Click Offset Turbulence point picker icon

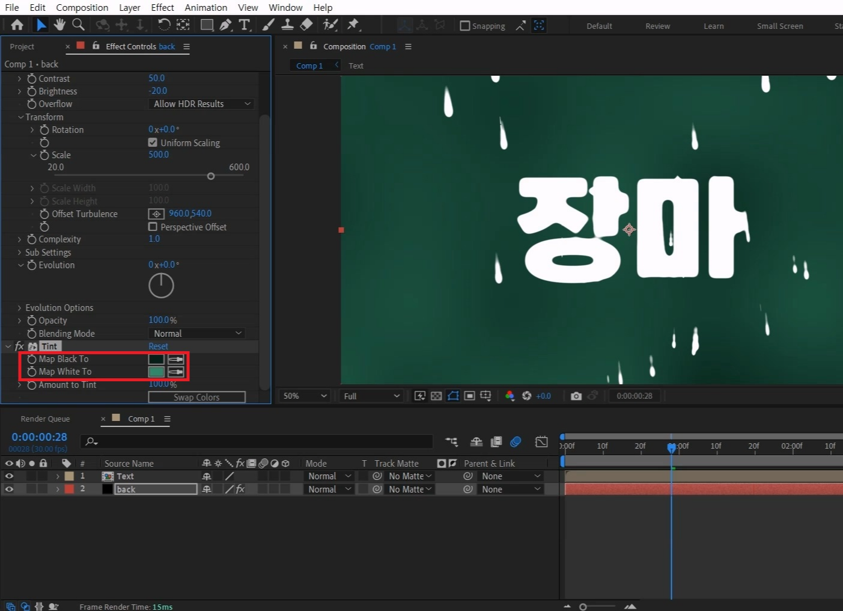[156, 214]
